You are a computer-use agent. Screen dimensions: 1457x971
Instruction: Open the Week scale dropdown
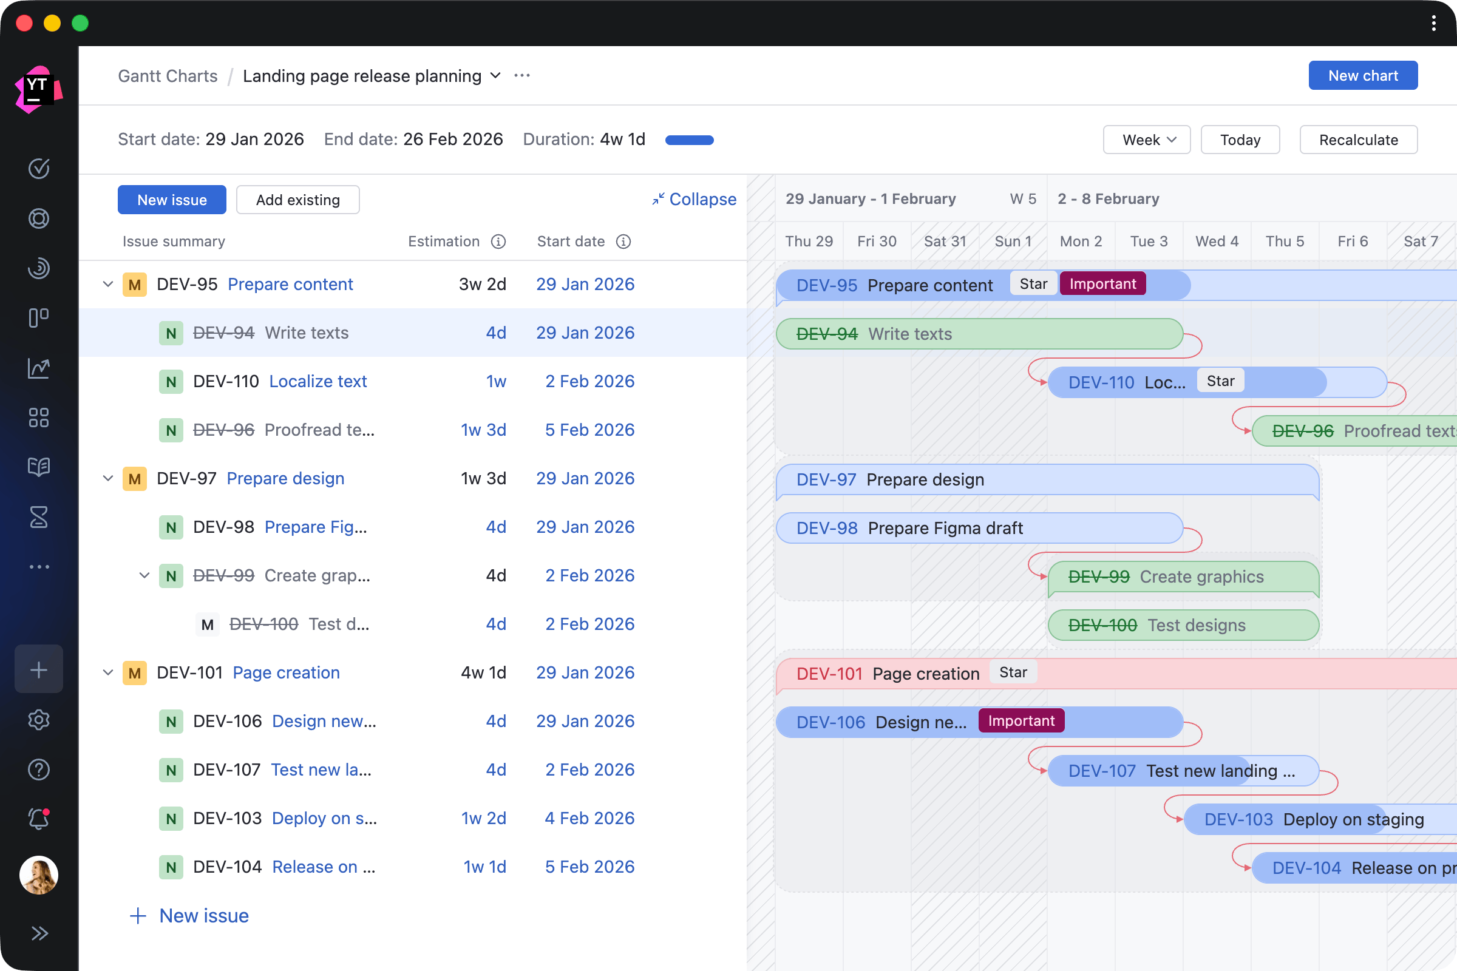(1147, 140)
